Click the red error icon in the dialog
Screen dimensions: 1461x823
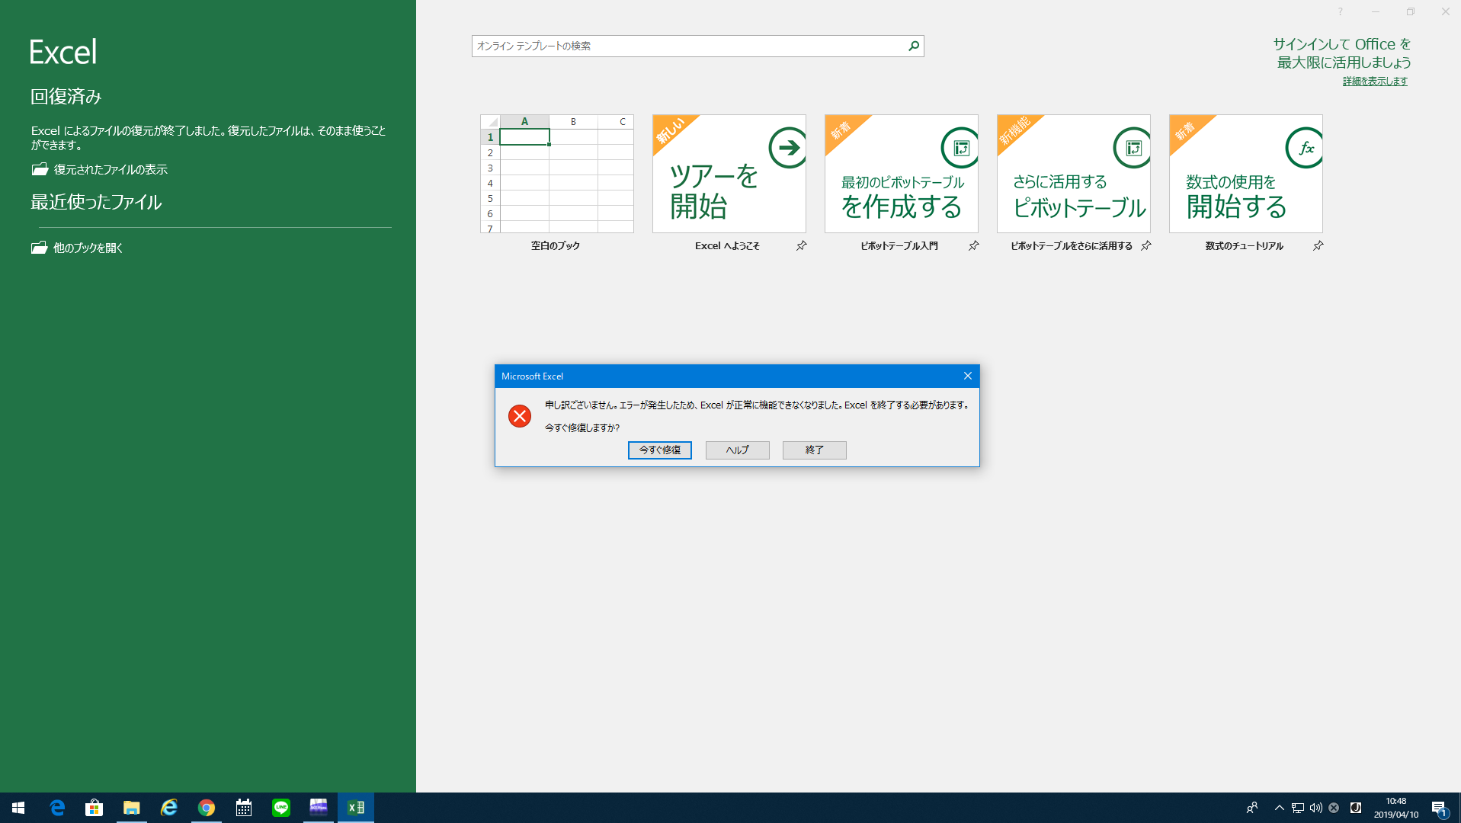520,416
